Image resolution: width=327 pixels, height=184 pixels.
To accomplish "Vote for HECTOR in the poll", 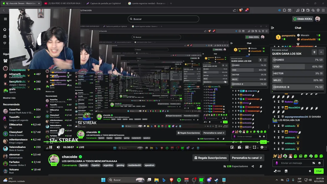I will 298,73.
